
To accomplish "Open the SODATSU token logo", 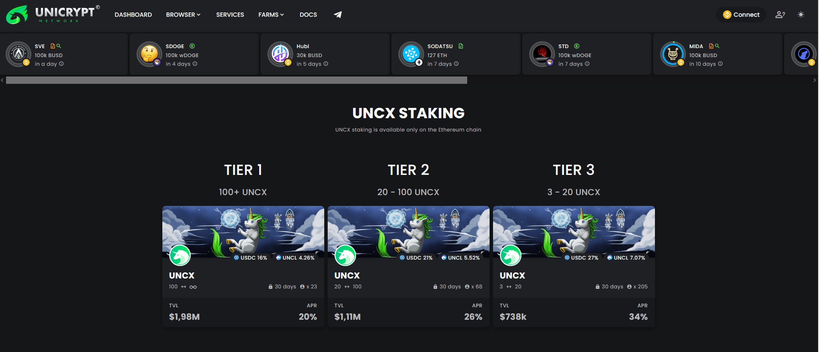I will [411, 54].
